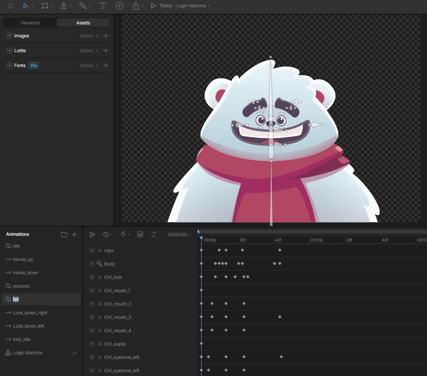The height and width of the screenshot is (376, 427).
Task: Toggle the Images section collapse
Action: (x=10, y=36)
